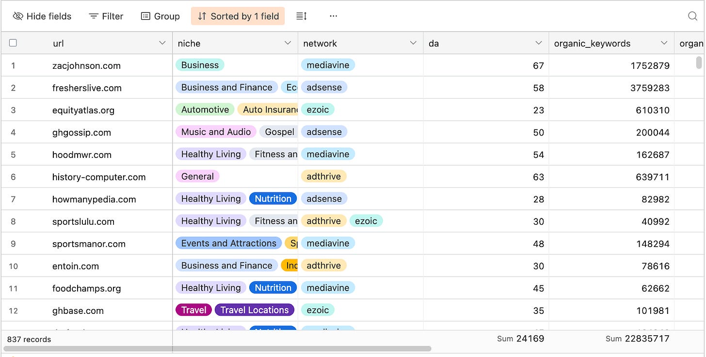
Task: Click the row height icon
Action: [x=302, y=16]
